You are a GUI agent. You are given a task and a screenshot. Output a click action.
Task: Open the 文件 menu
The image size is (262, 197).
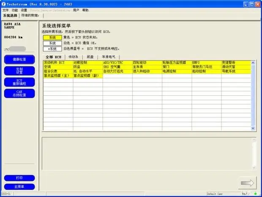pyautogui.click(x=5, y=10)
